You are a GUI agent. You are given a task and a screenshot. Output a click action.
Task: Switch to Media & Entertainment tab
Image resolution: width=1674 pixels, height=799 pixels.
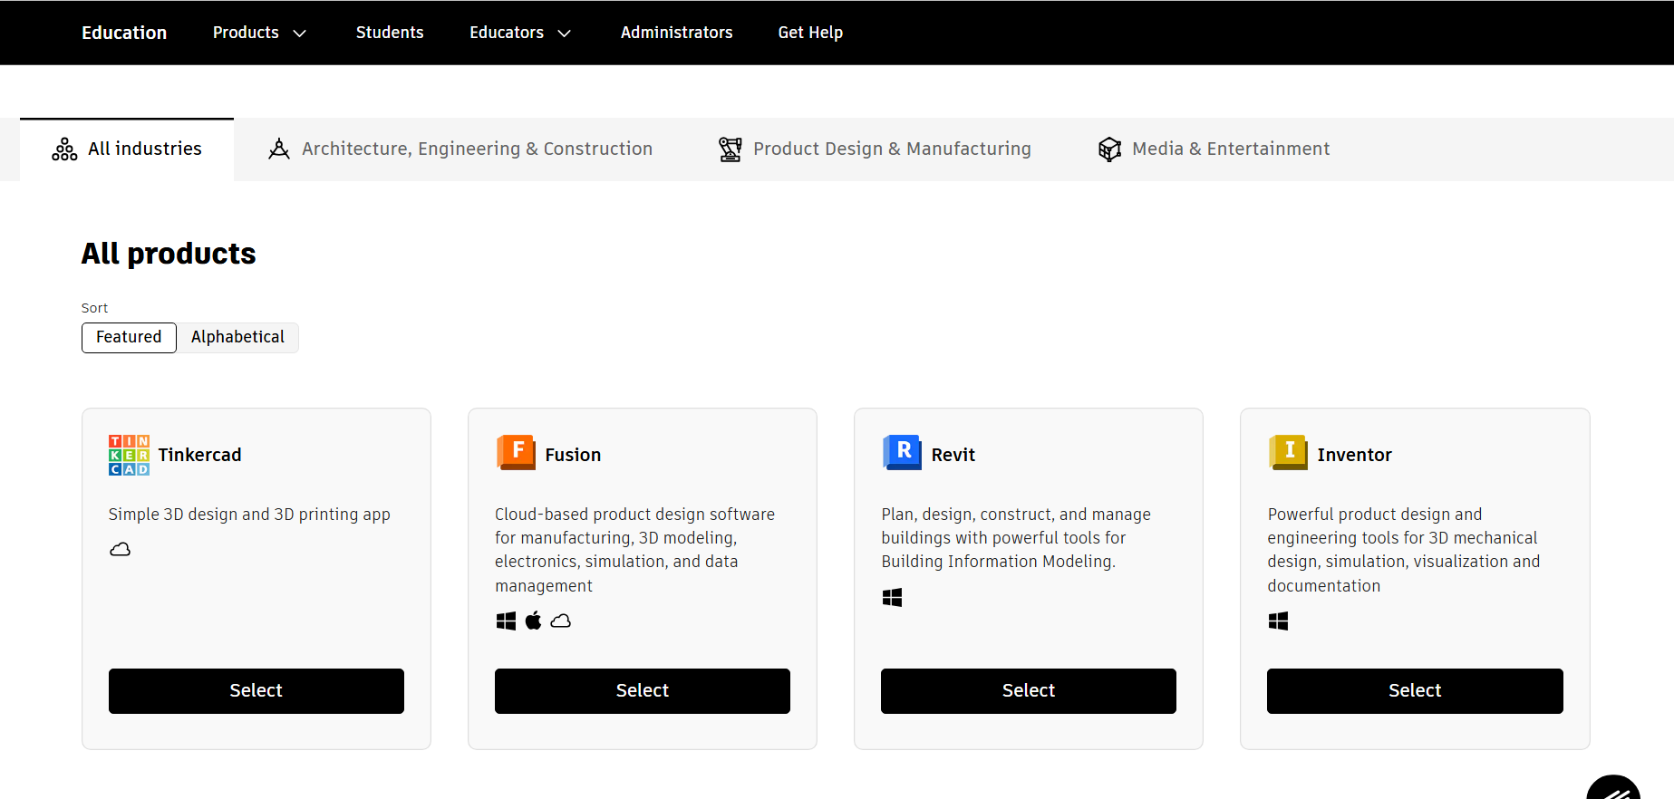coord(1214,149)
